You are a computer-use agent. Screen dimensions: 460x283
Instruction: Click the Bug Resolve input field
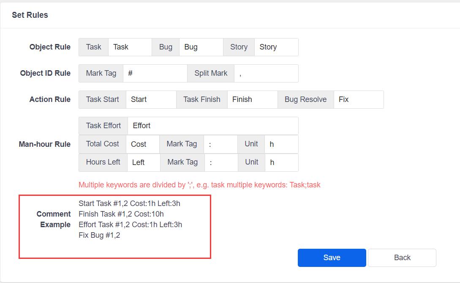[x=358, y=99]
